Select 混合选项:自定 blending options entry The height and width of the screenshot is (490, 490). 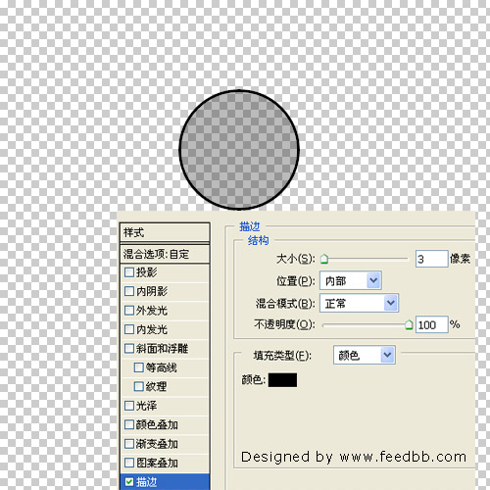click(x=165, y=254)
